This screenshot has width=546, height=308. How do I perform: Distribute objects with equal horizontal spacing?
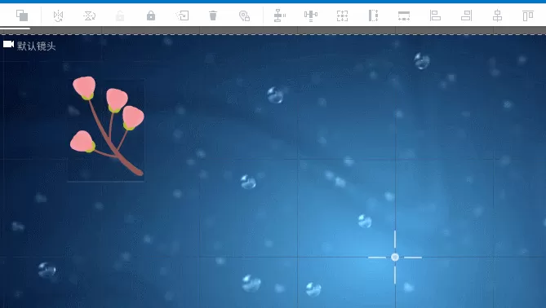(x=311, y=15)
